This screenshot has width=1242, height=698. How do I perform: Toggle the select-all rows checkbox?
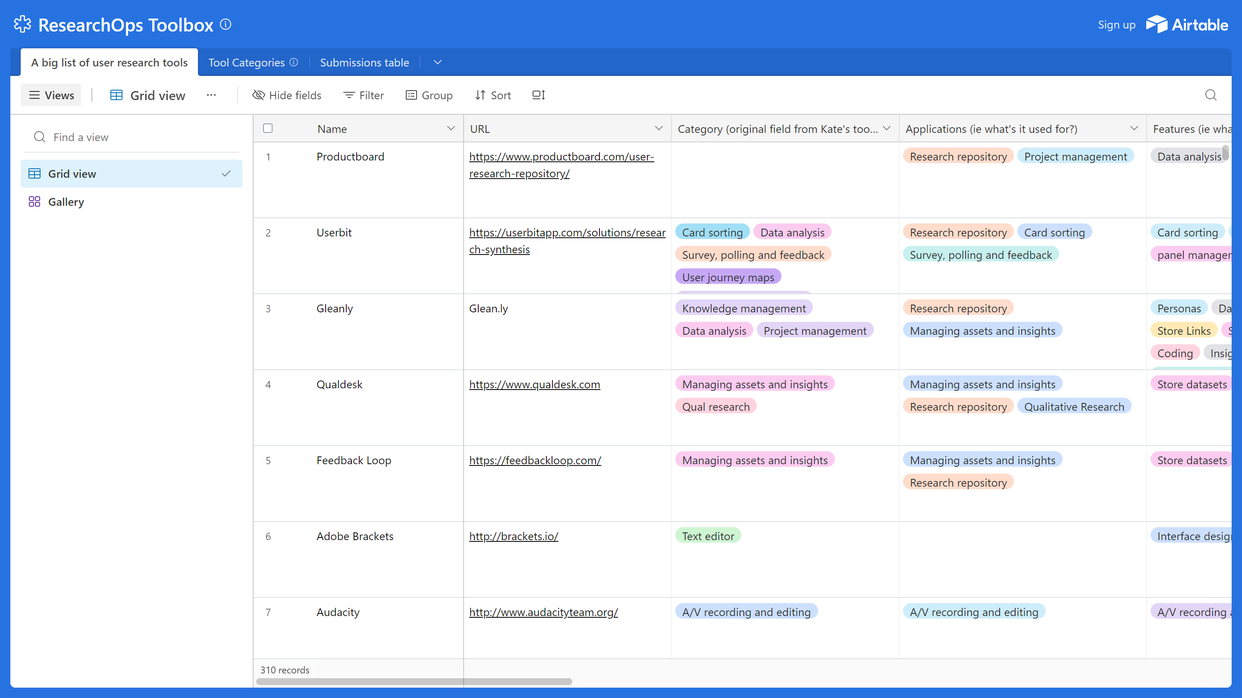[267, 128]
